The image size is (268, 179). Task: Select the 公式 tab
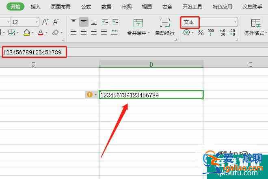[86, 7]
